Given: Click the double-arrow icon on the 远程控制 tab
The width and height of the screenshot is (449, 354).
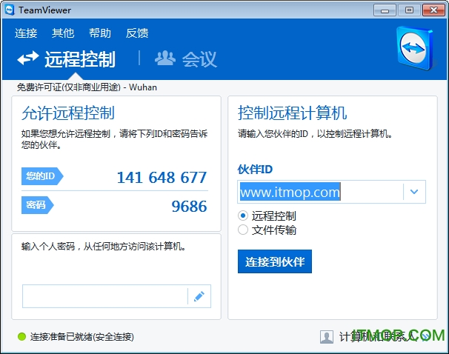Looking at the screenshot, I should 28,59.
